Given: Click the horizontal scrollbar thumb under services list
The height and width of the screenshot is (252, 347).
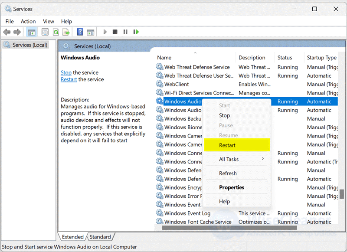Looking at the screenshot, I should pos(229,228).
